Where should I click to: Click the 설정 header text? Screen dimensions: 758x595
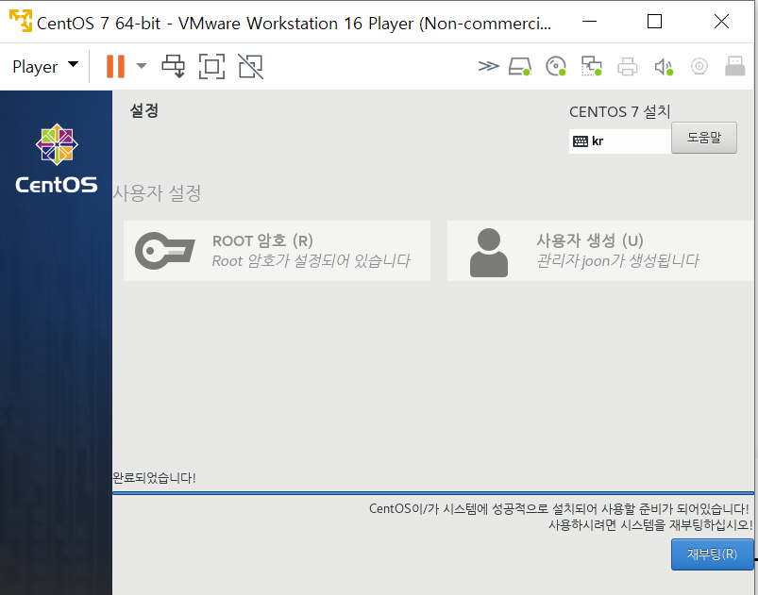[x=144, y=110]
